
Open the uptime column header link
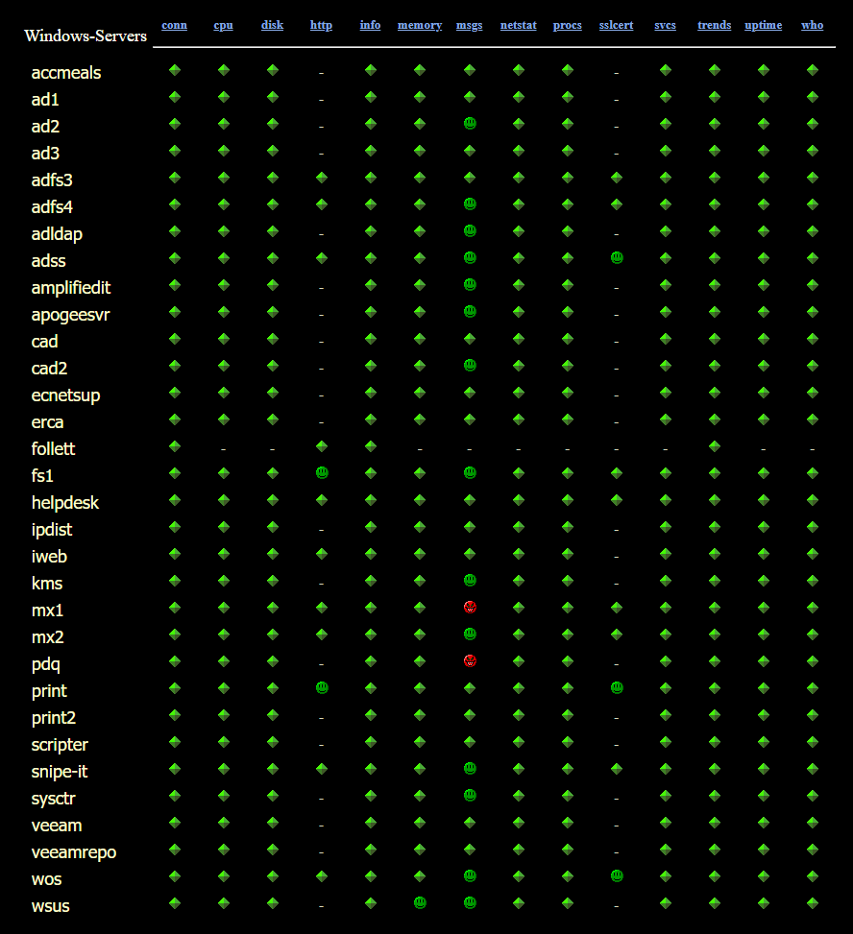pos(763,25)
